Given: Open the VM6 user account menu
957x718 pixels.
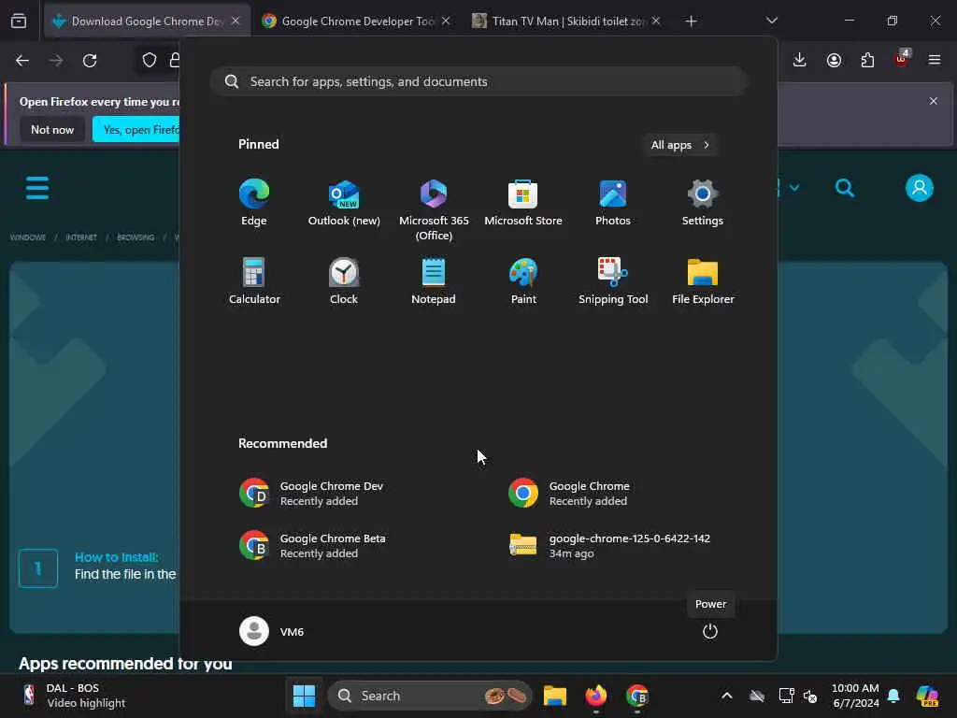Looking at the screenshot, I should tap(272, 631).
